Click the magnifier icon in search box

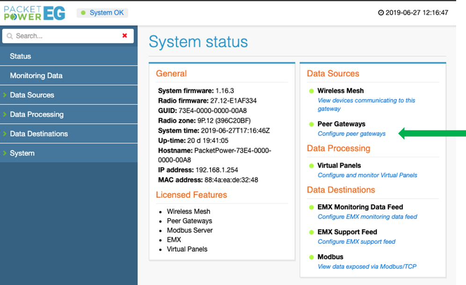[x=10, y=36]
